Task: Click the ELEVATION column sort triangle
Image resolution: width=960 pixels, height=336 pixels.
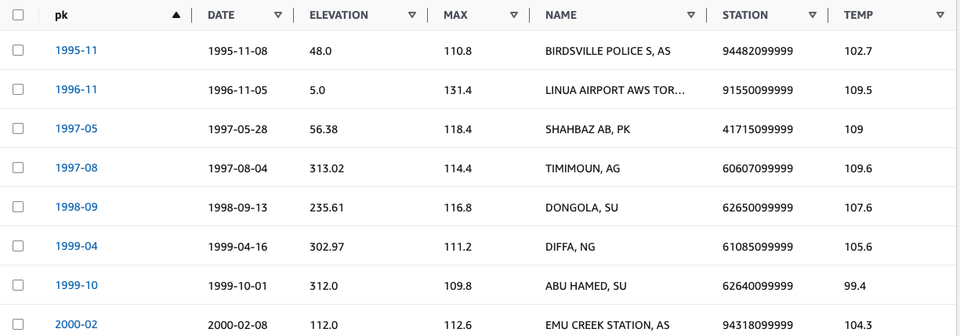Action: pyautogui.click(x=412, y=15)
